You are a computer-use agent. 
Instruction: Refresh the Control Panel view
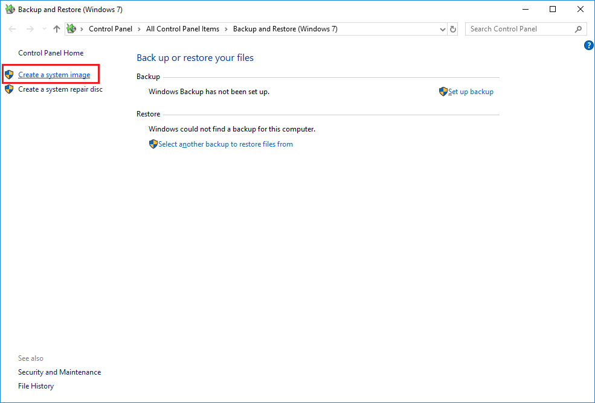[x=452, y=29]
